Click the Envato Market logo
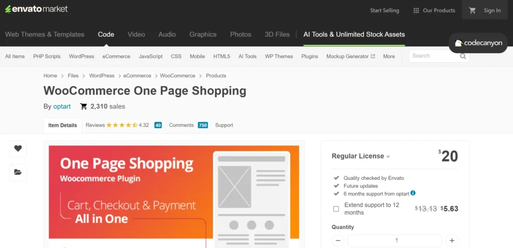 click(36, 9)
